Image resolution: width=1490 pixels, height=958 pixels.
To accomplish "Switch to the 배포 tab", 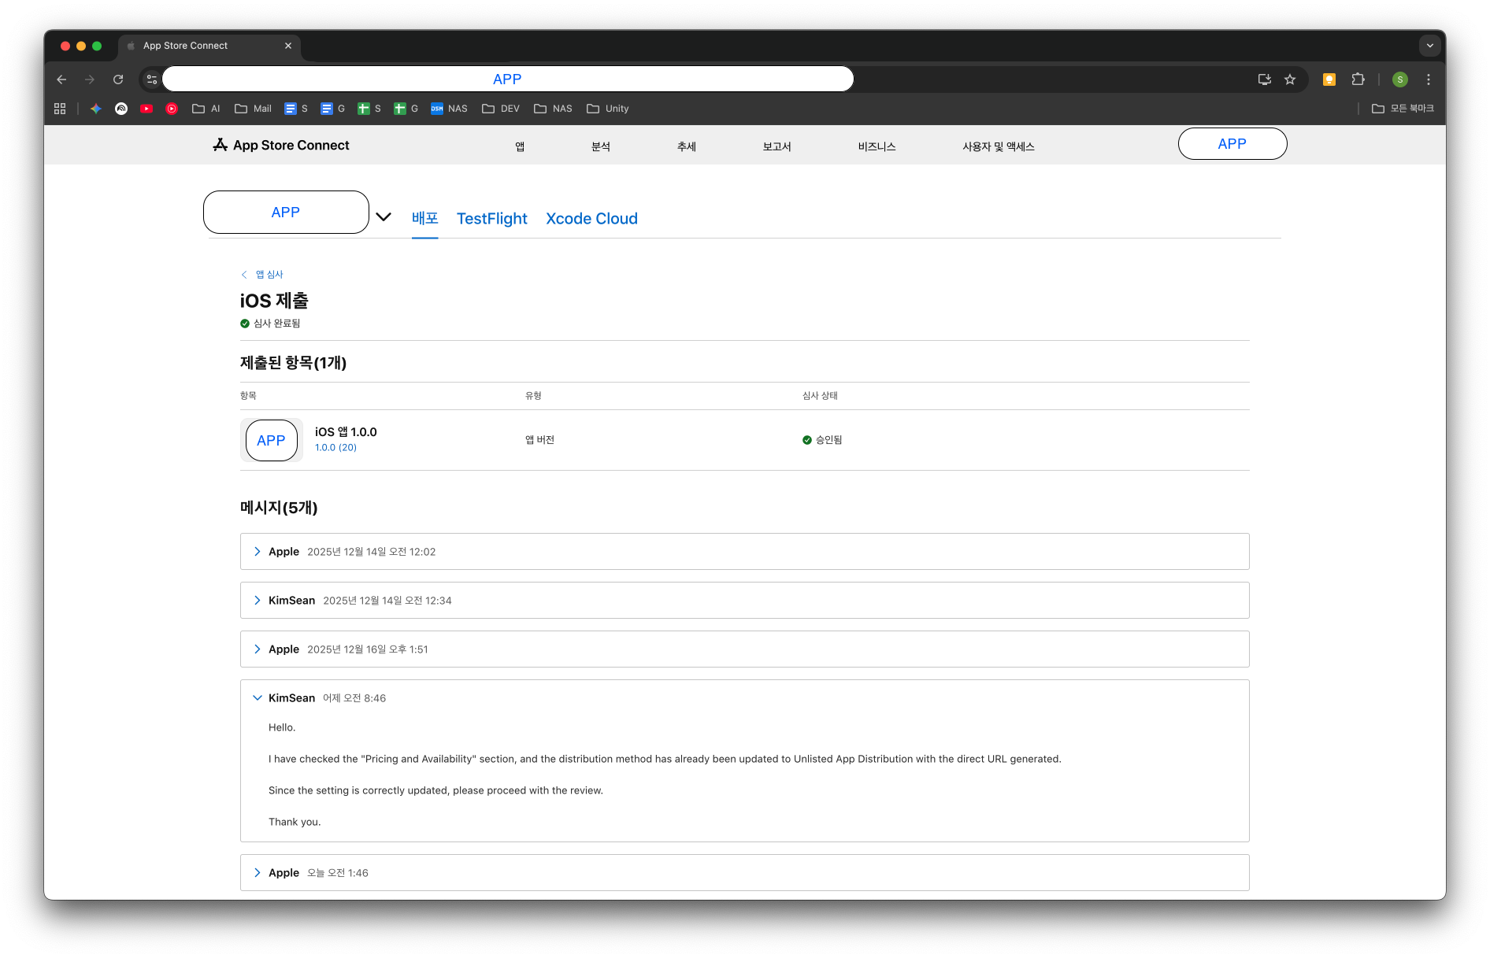I will pyautogui.click(x=424, y=218).
